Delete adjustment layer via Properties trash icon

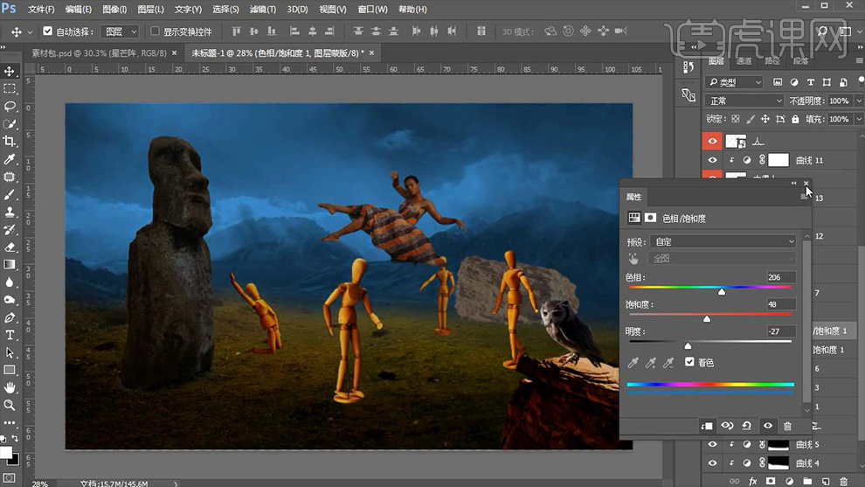[x=787, y=426]
